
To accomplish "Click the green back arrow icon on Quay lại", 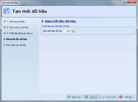I will (x=69, y=97).
